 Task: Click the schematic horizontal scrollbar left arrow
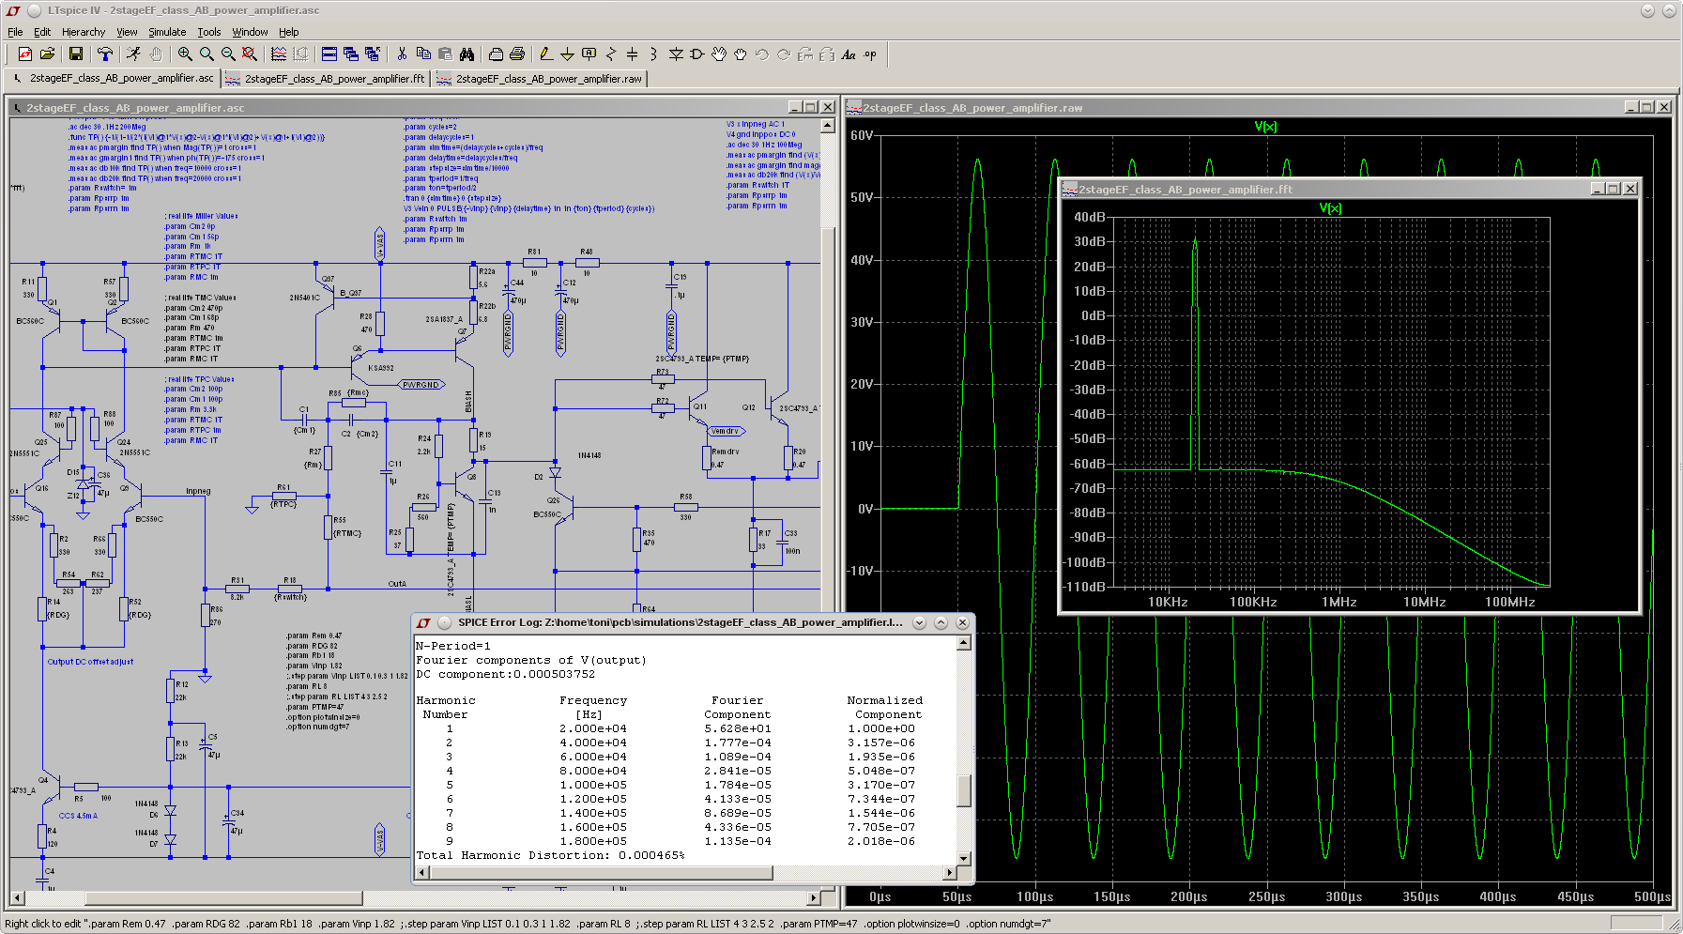tap(17, 898)
